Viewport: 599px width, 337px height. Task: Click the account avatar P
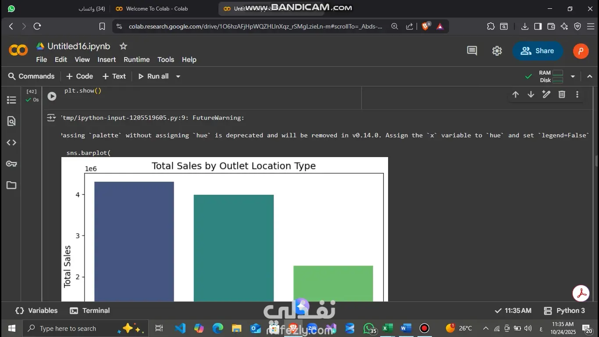pyautogui.click(x=581, y=51)
